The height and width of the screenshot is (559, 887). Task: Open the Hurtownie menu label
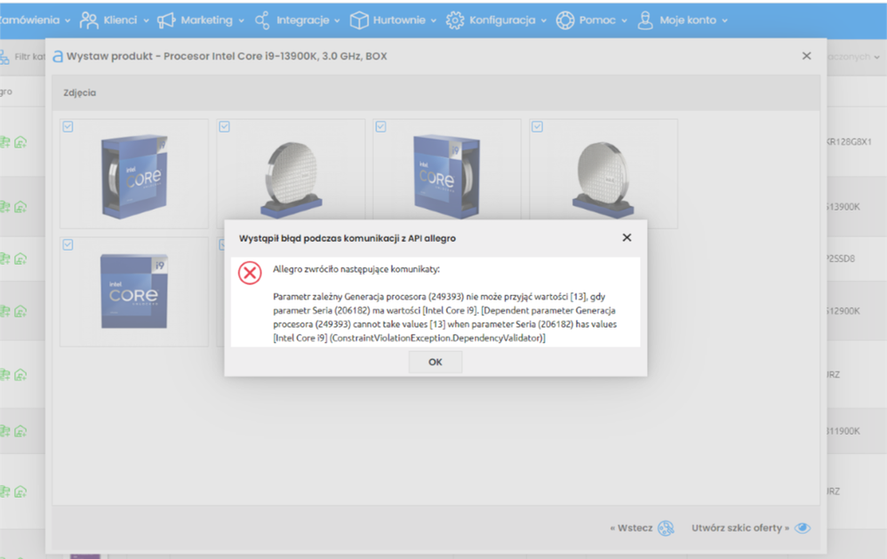[399, 20]
